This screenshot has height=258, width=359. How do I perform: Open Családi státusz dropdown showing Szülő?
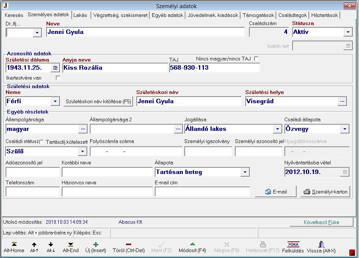click(82, 151)
